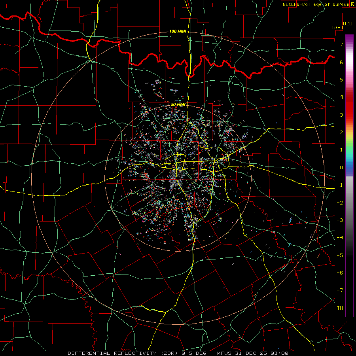Image resolution: width=356 pixels, height=356 pixels.
Task: Select the '-4' label on the dB scale
Action: pos(340,238)
